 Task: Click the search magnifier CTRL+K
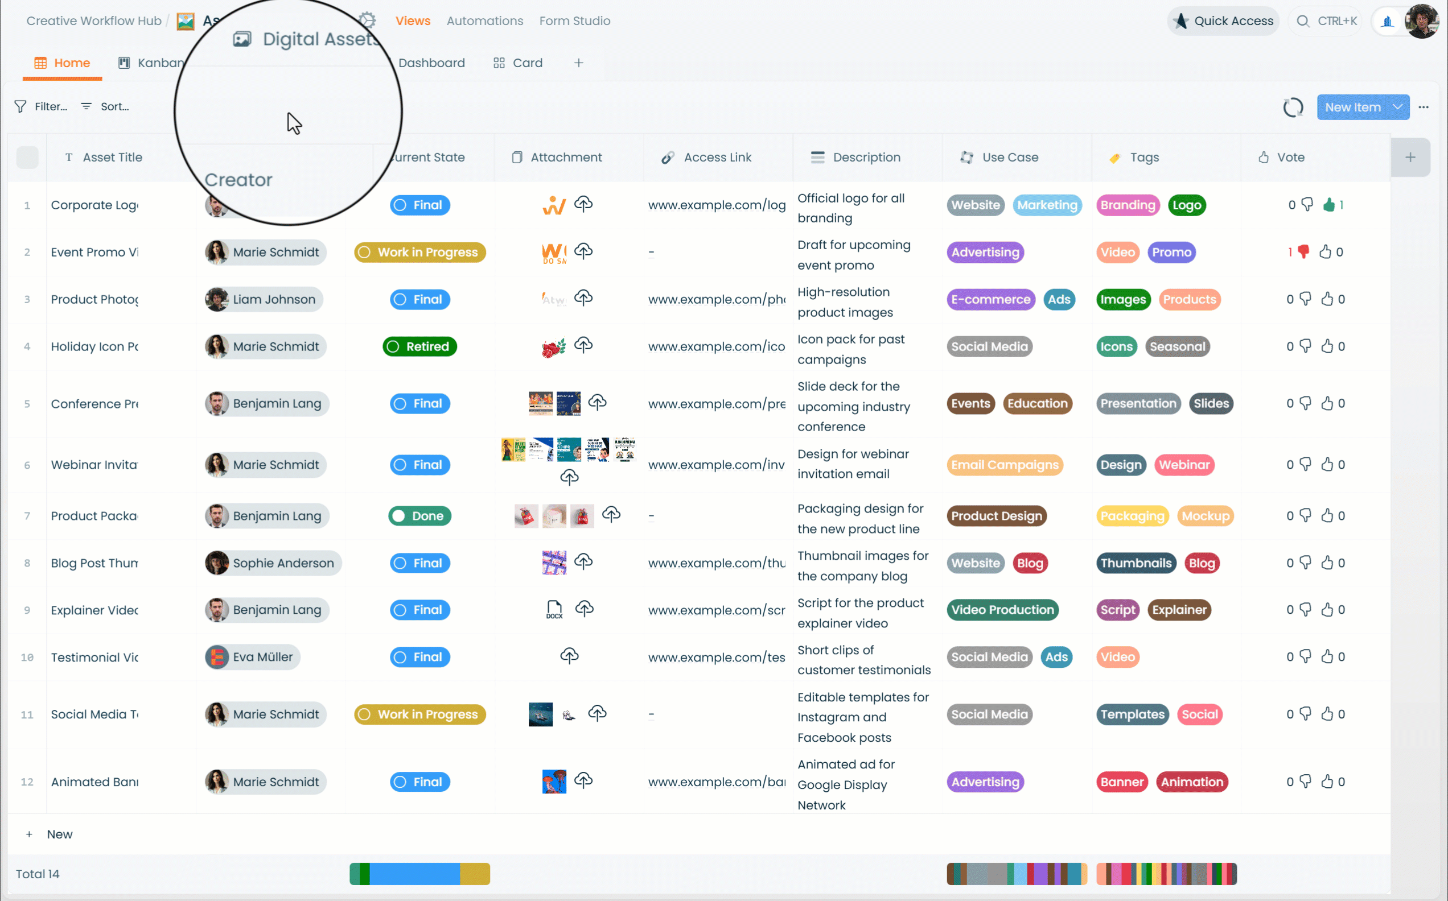1302,21
